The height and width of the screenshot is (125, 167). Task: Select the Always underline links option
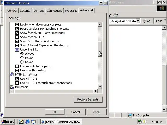pos(22,54)
